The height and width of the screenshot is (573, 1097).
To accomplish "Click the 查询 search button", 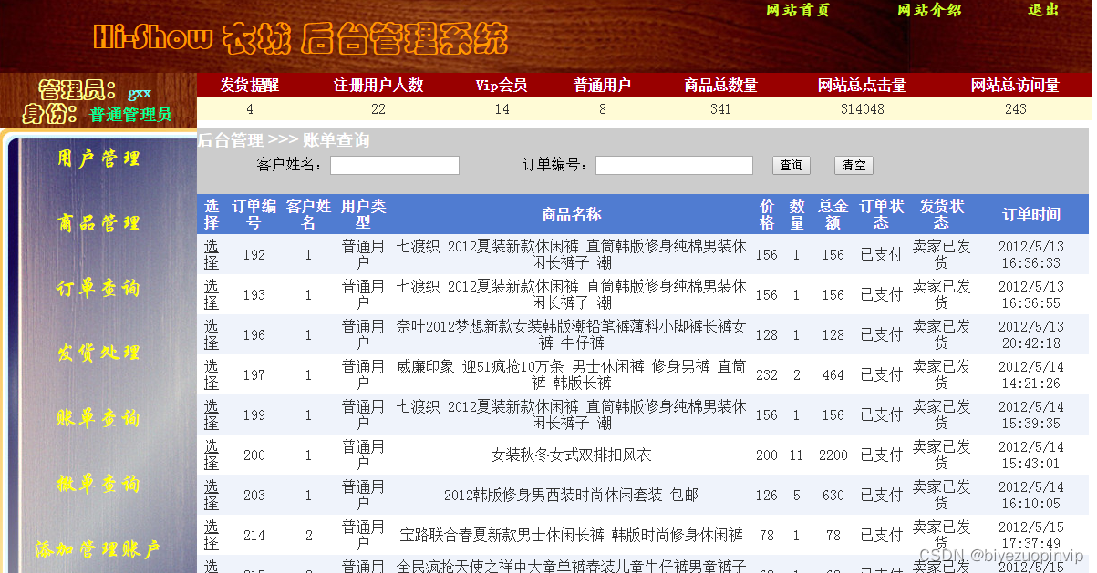I will 792,165.
